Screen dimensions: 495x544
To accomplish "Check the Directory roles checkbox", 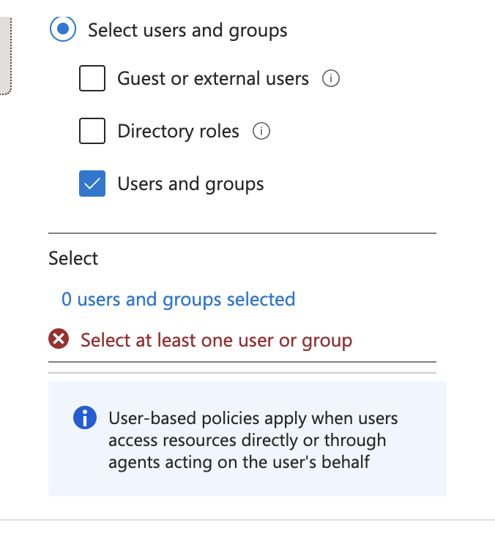I will [x=92, y=131].
